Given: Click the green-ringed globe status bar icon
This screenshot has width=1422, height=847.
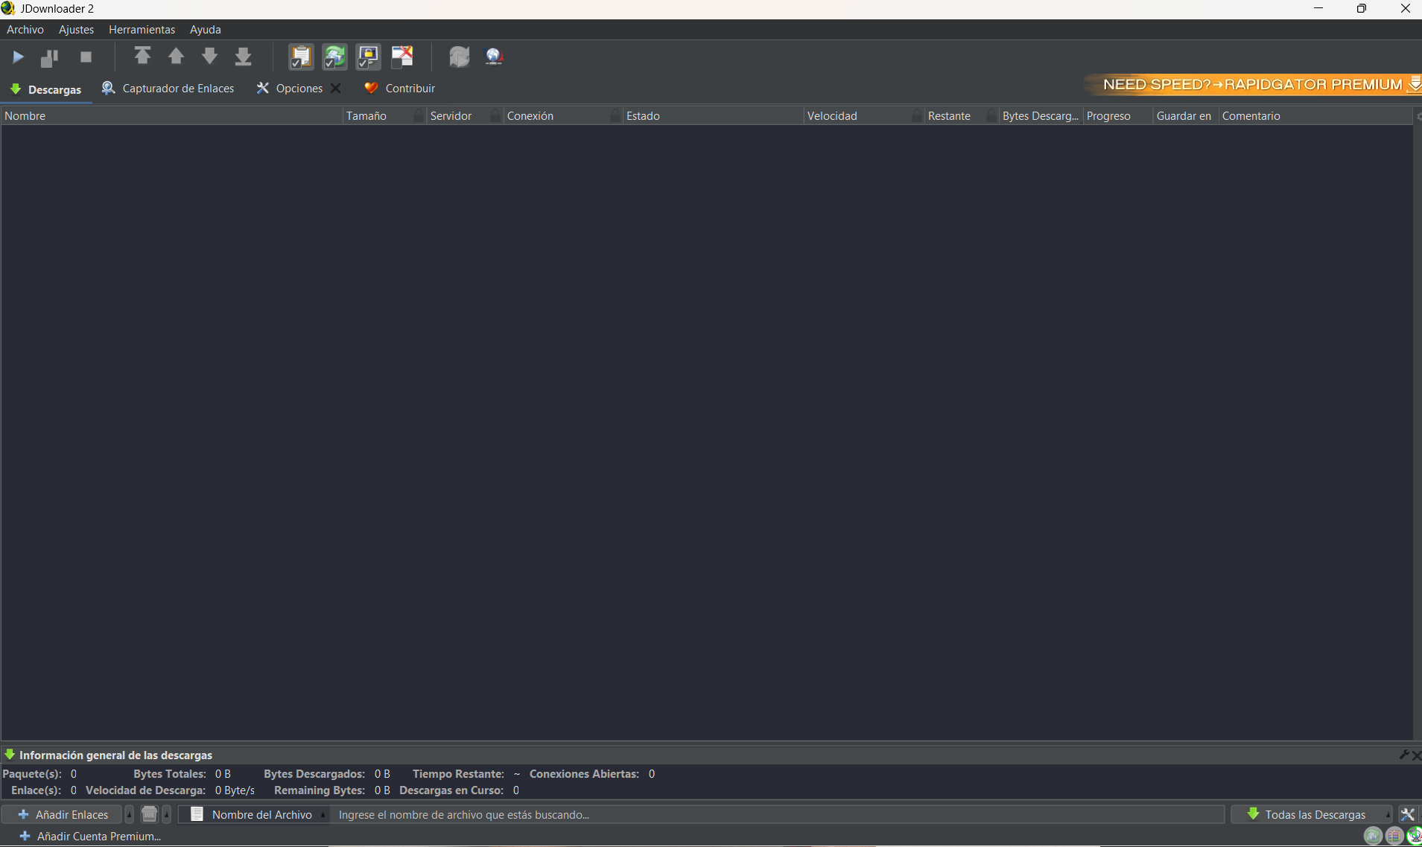Looking at the screenshot, I should pos(1415,837).
